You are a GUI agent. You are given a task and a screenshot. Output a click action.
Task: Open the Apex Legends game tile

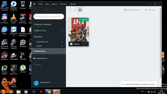coord(79,32)
